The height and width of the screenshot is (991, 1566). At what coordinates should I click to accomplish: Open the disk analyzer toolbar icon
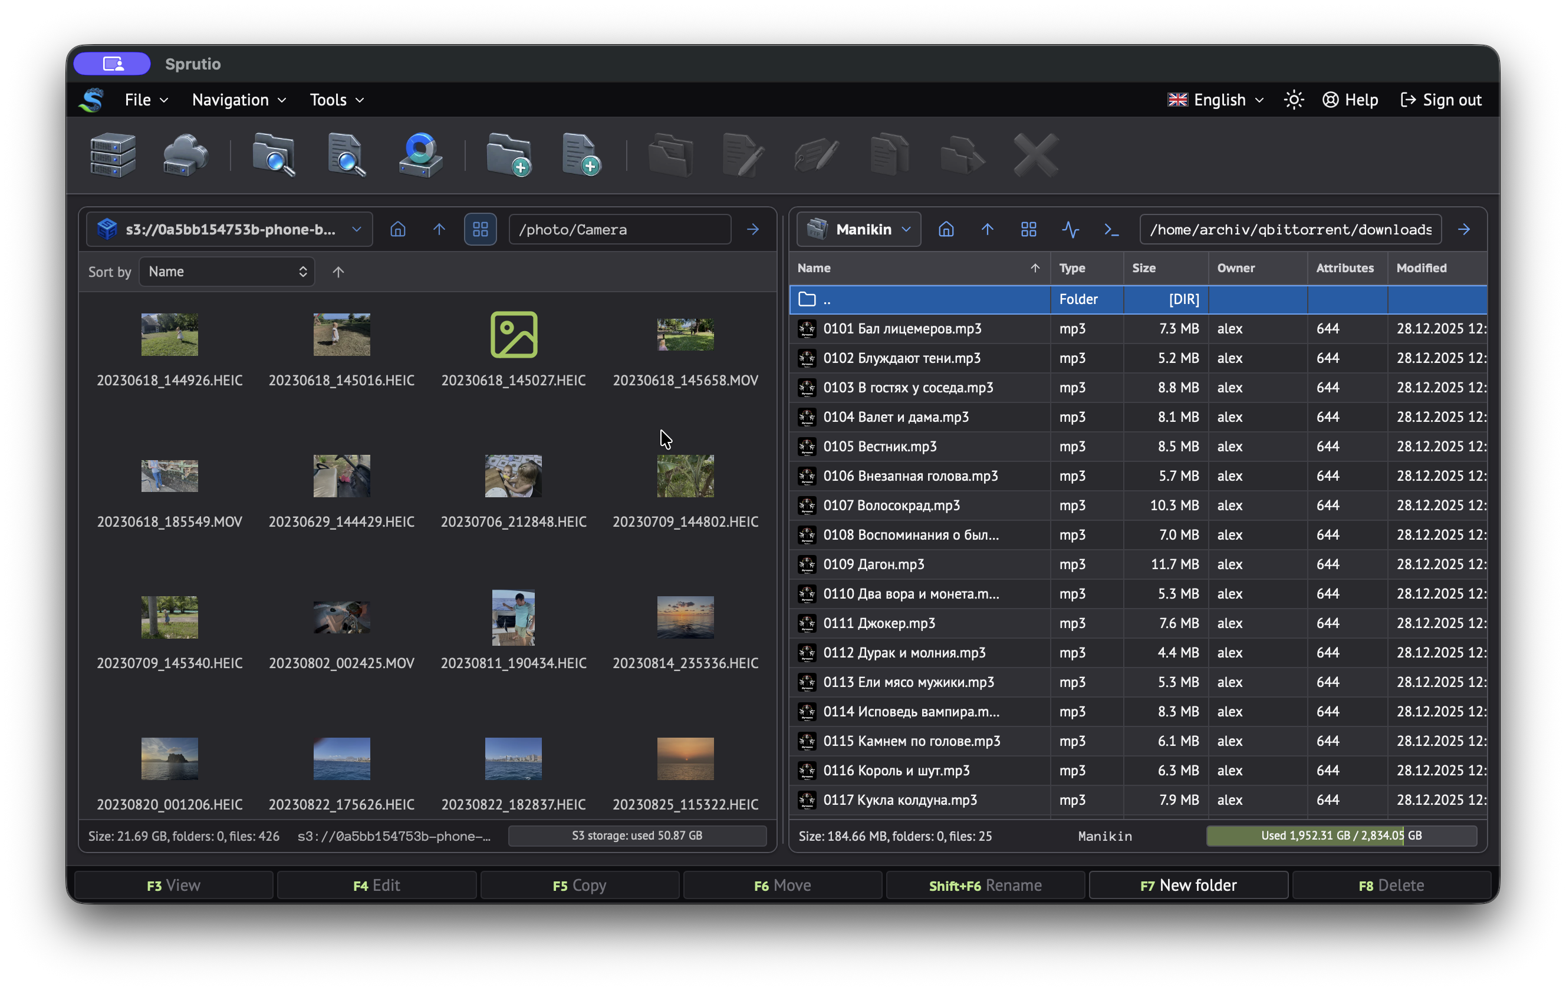tap(421, 155)
